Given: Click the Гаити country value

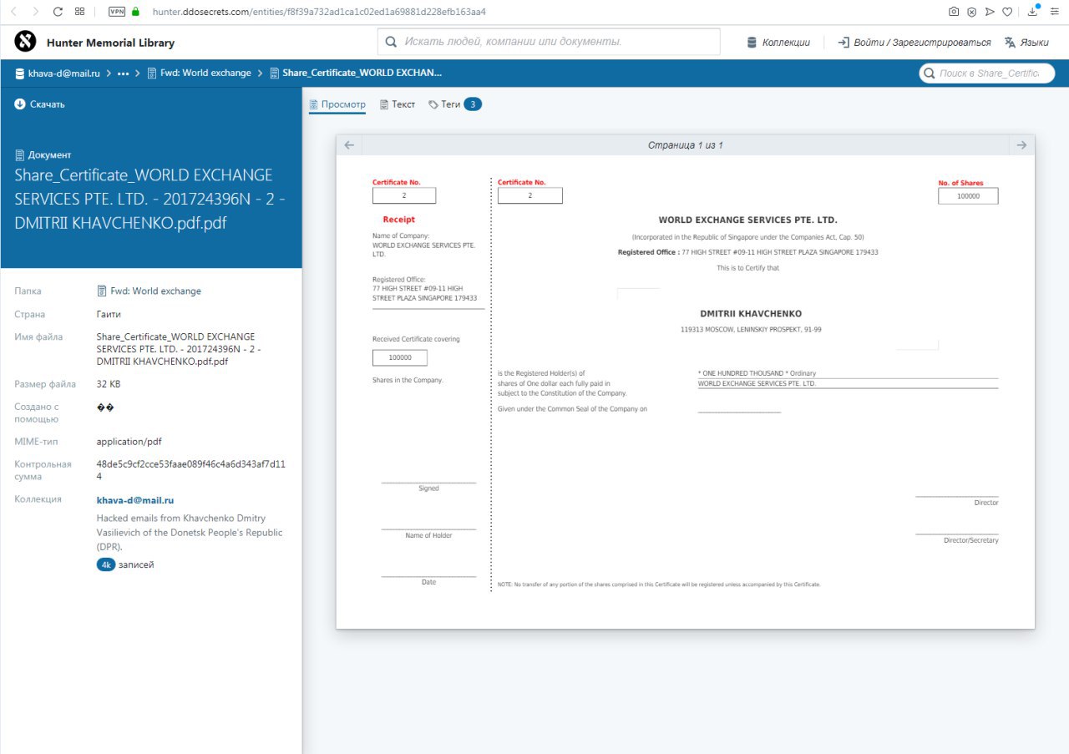Looking at the screenshot, I should (109, 315).
